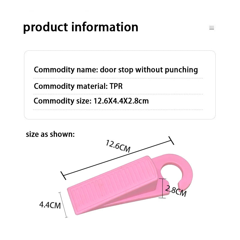
Task: Select the 12.6CM length label
Action: point(118,146)
